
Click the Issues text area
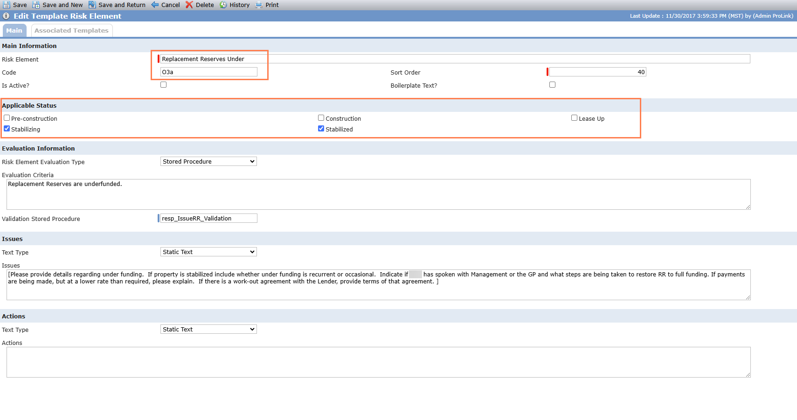378,285
